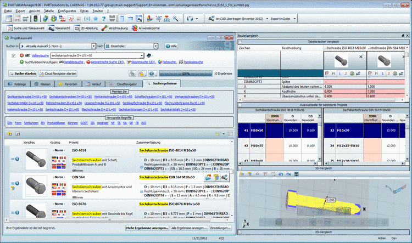
Task: Click the question icon next to progress bar
Action: (x=152, y=74)
